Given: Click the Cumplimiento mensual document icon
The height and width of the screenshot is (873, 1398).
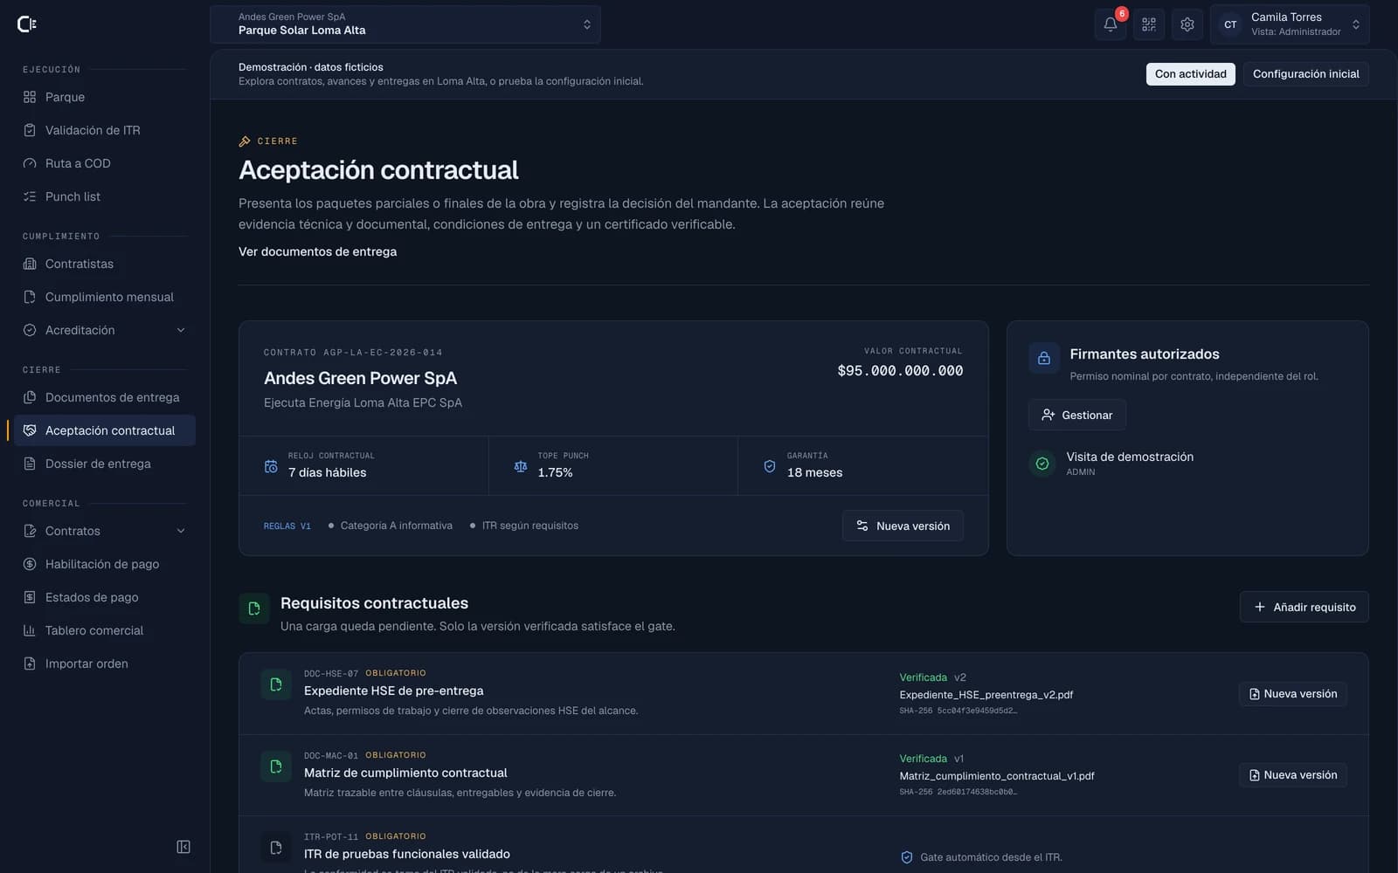Looking at the screenshot, I should pos(30,297).
